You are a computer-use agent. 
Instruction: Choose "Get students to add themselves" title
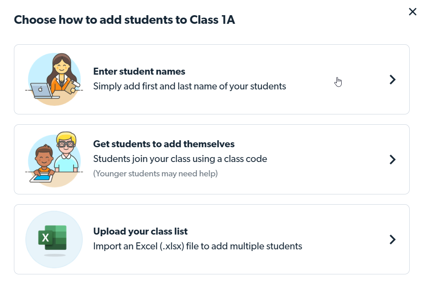coord(164,144)
